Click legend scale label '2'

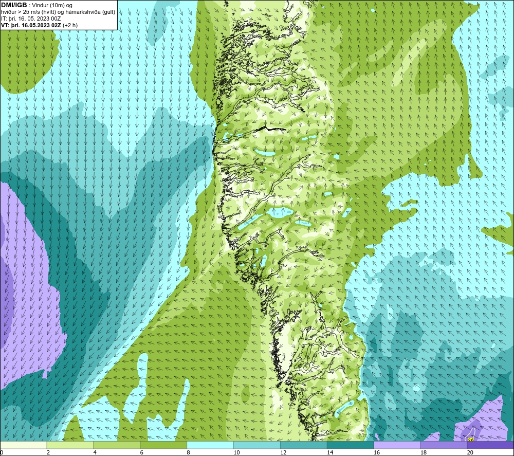point(48,452)
